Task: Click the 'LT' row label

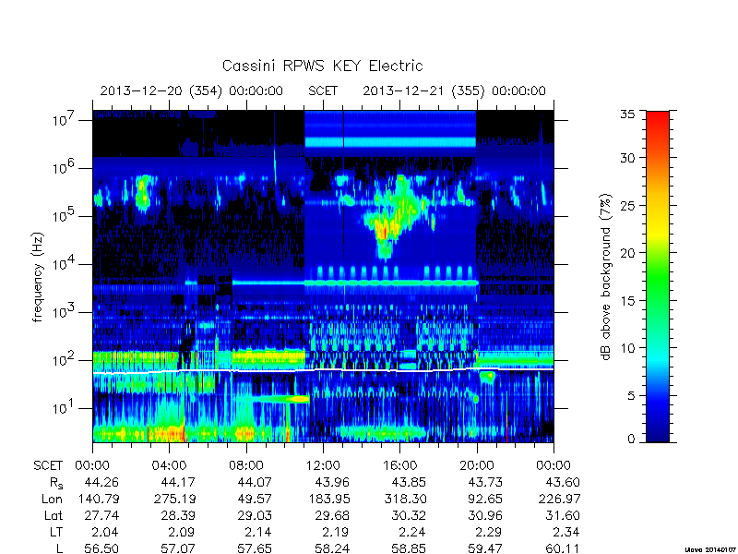Action: click(56, 532)
